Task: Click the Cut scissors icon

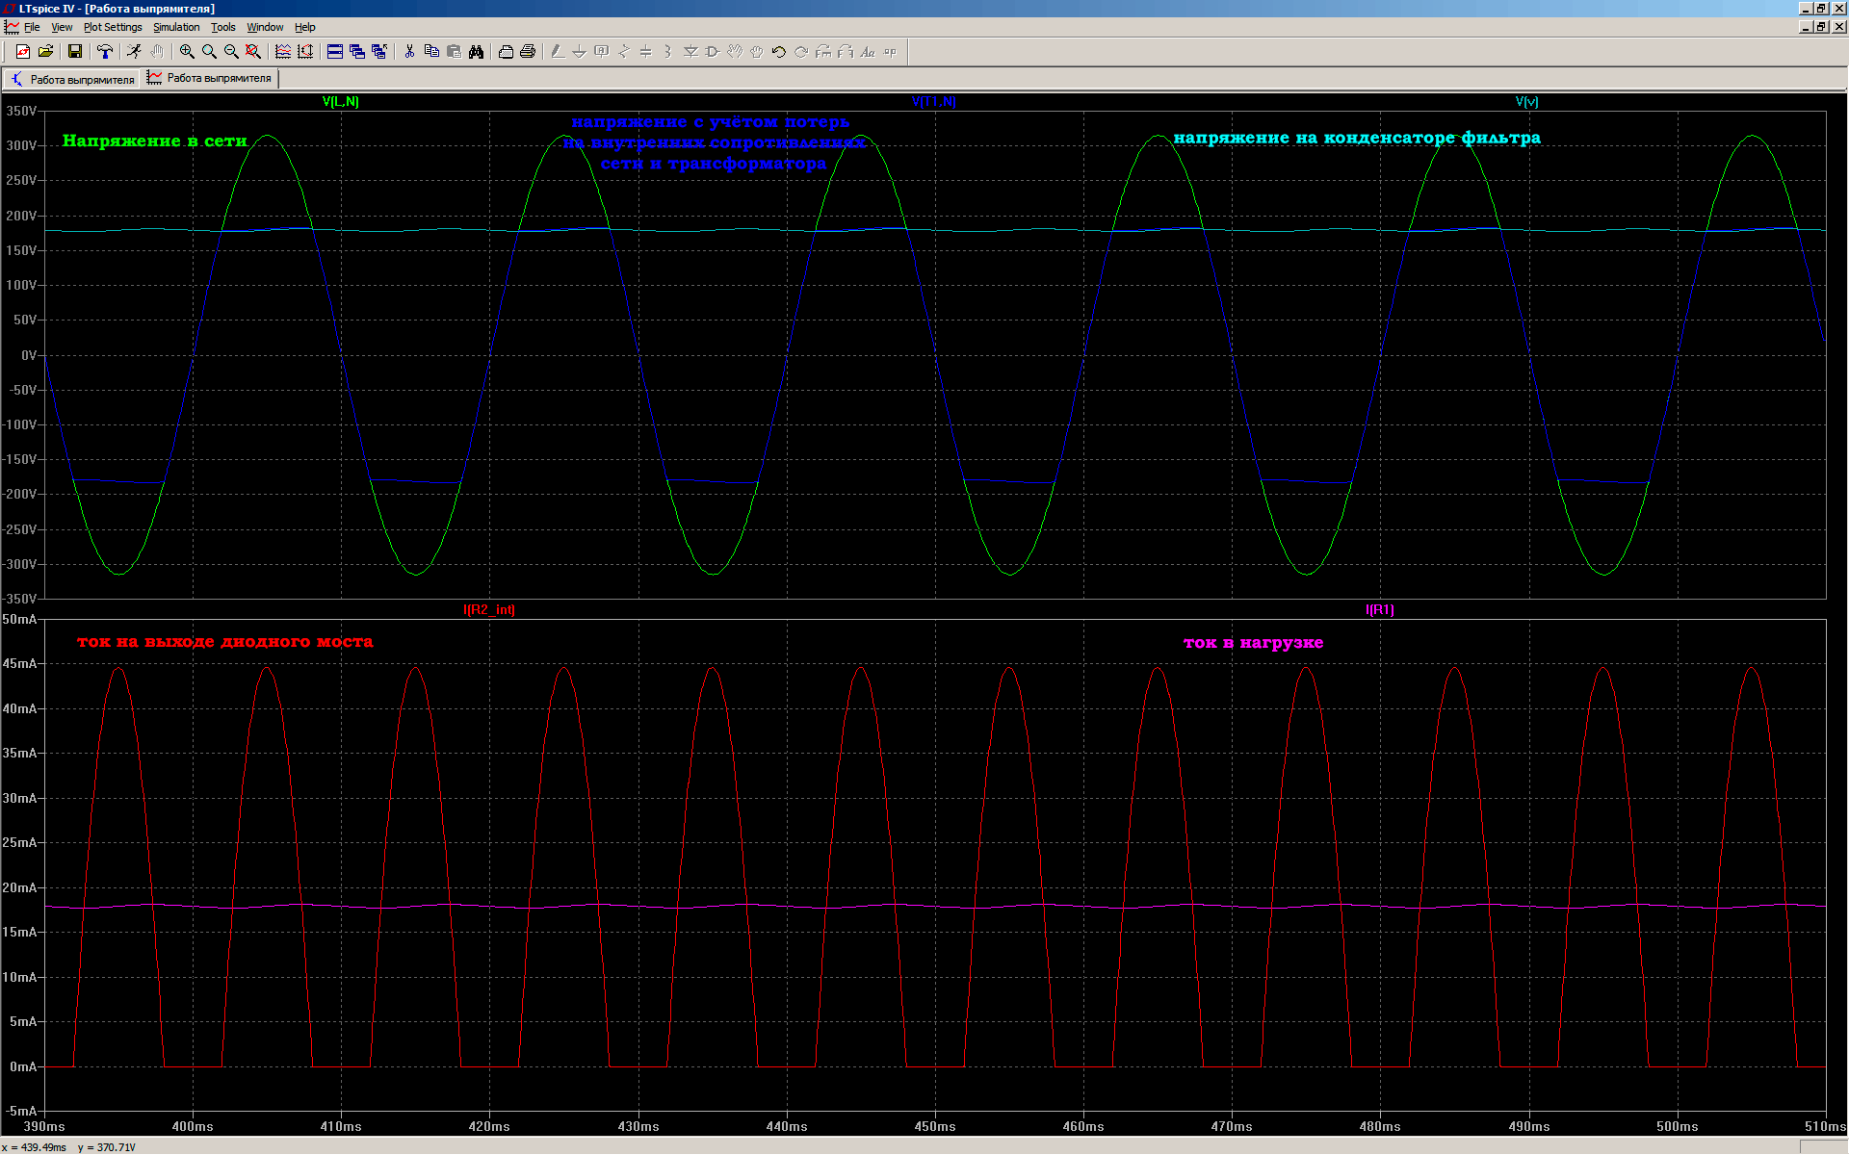Action: (409, 52)
